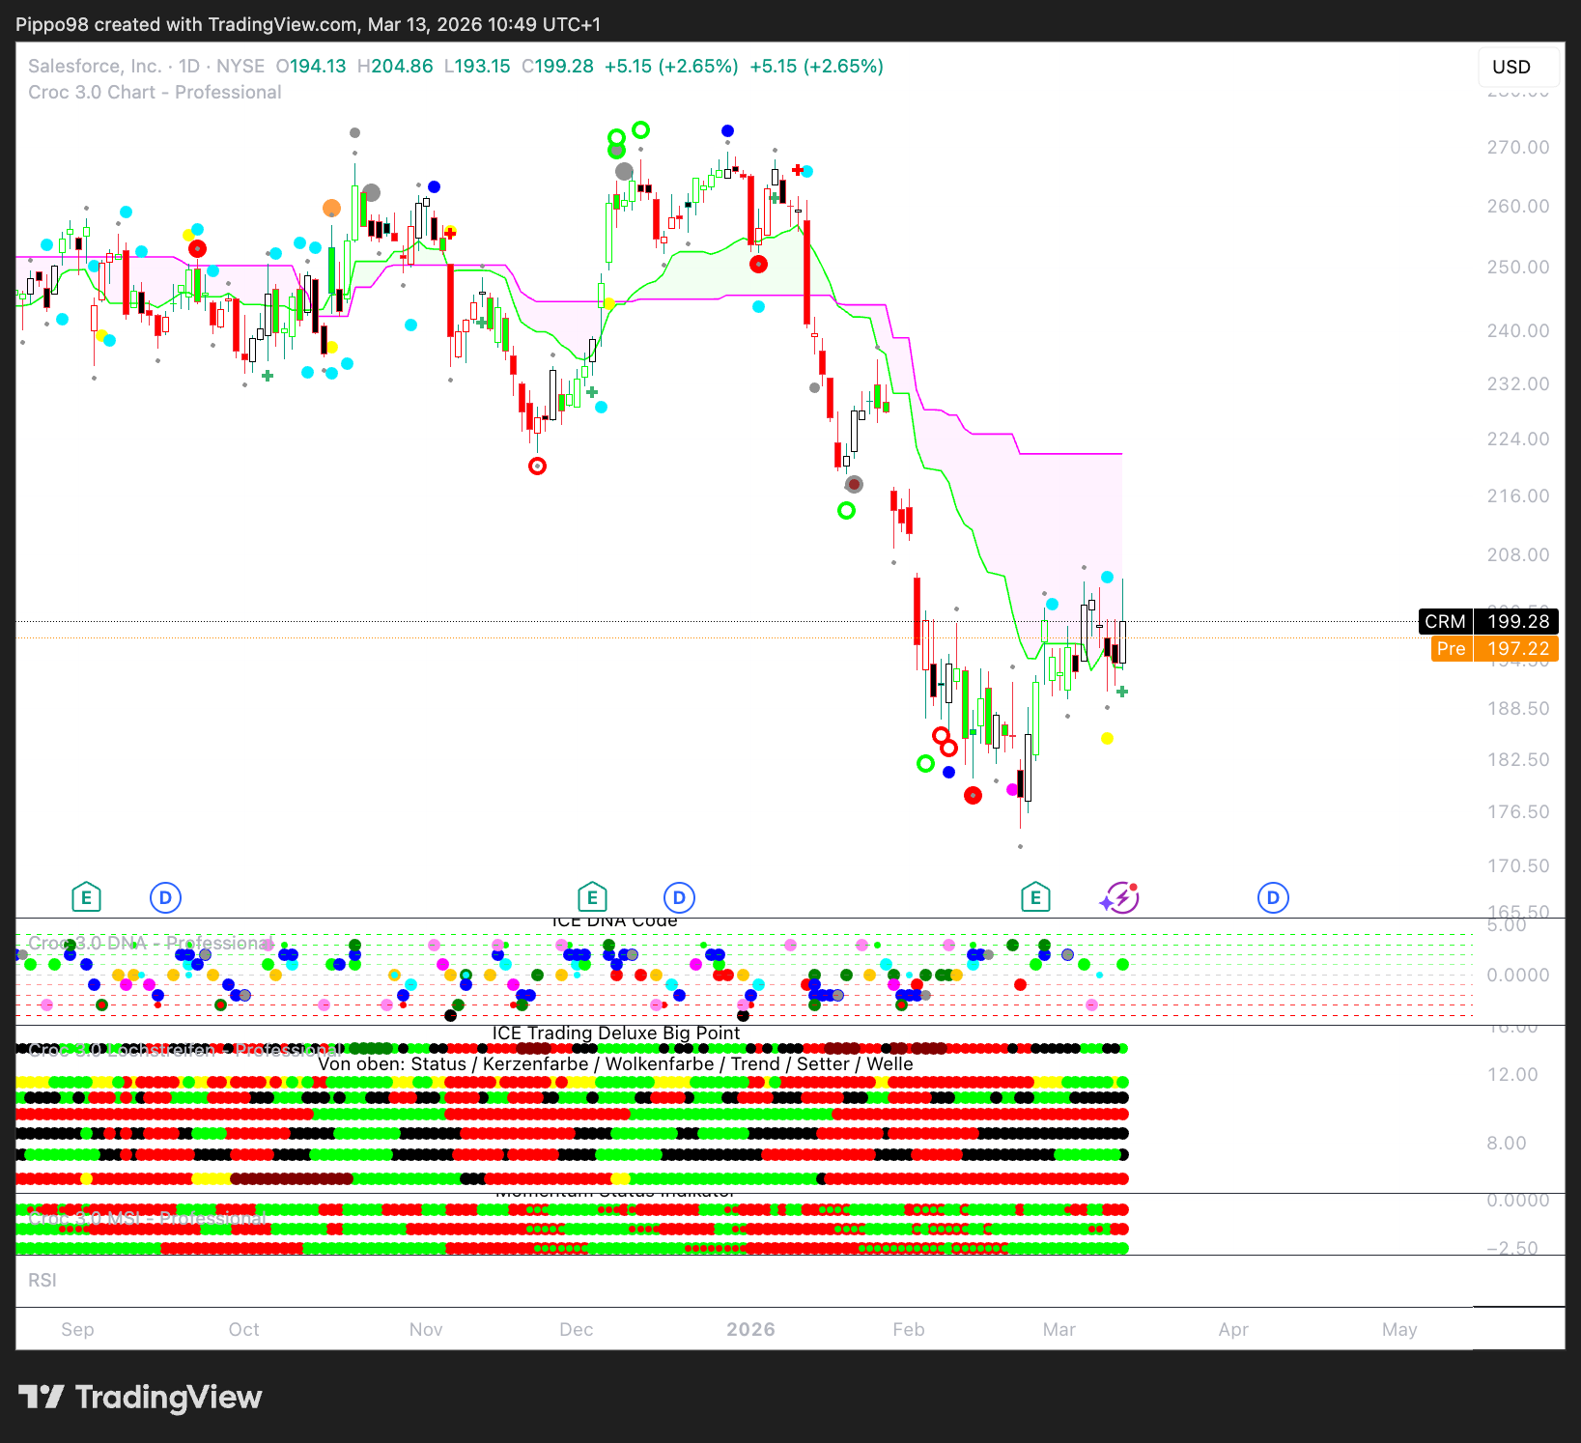Open the late February earnings E marker
The height and width of the screenshot is (1443, 1581).
coord(1035,898)
